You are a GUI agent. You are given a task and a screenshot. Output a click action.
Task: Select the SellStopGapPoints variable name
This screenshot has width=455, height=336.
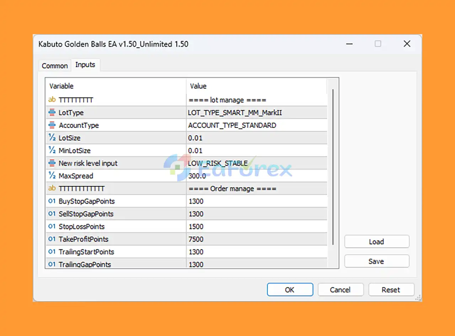pos(86,214)
